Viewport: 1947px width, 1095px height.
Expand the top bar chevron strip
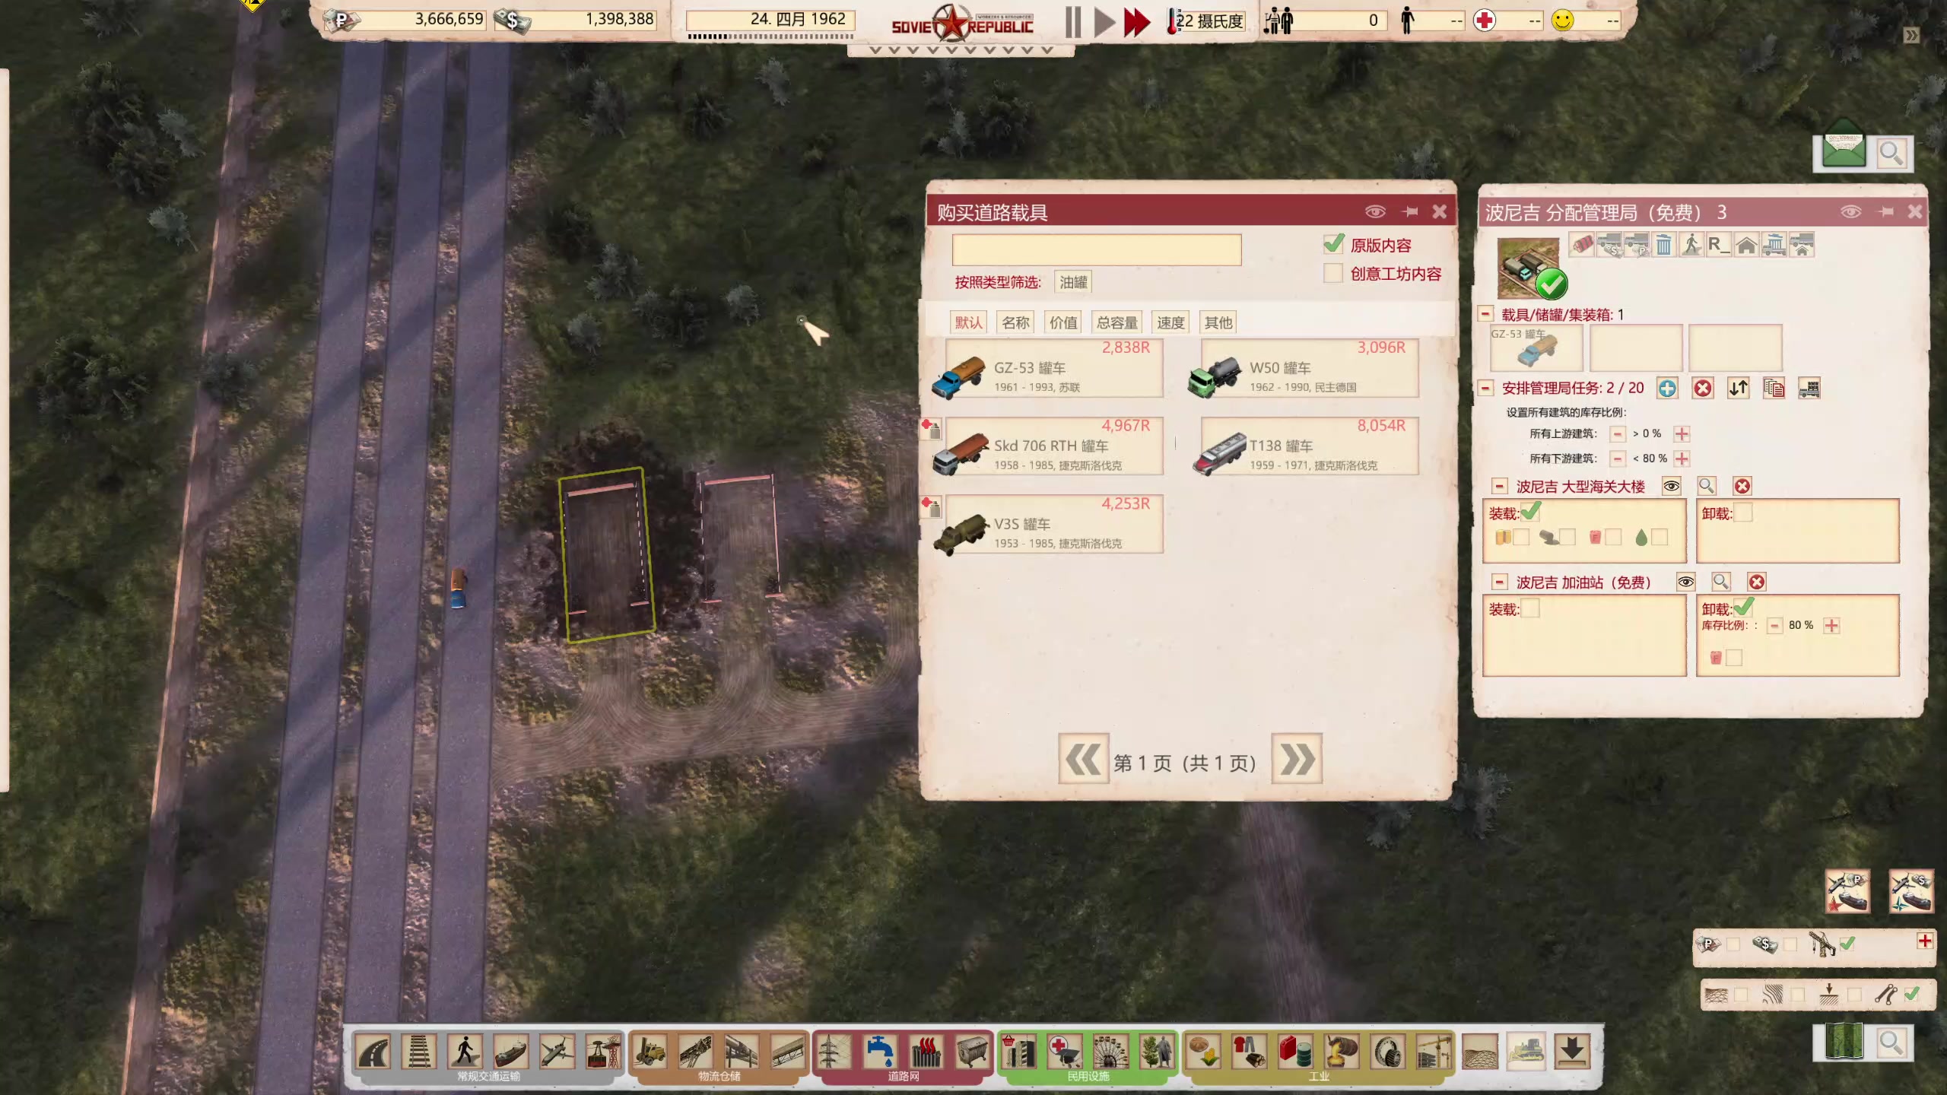click(x=961, y=50)
